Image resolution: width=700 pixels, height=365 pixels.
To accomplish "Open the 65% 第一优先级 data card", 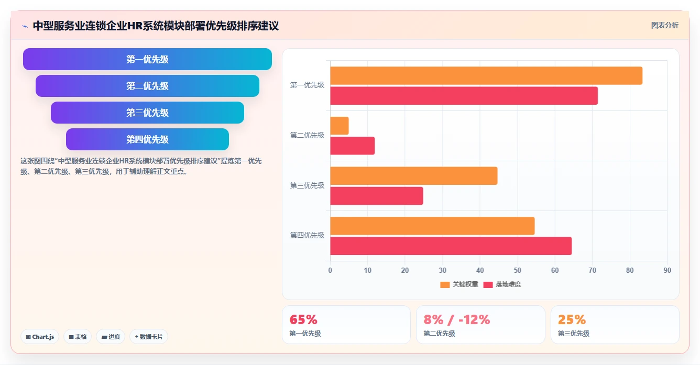I will (x=346, y=325).
